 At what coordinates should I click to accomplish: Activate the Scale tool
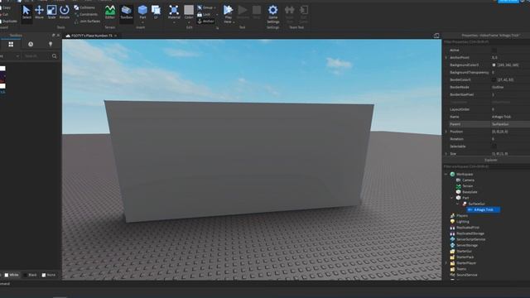coord(51,12)
